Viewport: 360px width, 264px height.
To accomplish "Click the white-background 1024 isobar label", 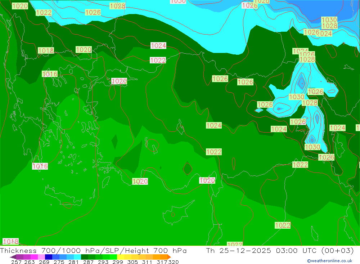I will pyautogui.click(x=158, y=45).
